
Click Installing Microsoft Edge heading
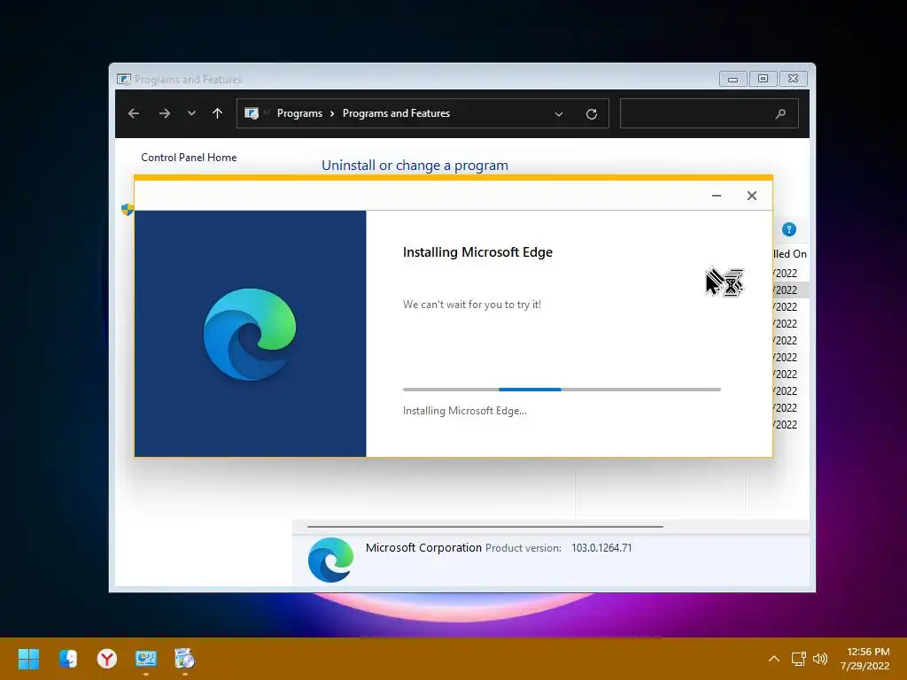(x=477, y=252)
